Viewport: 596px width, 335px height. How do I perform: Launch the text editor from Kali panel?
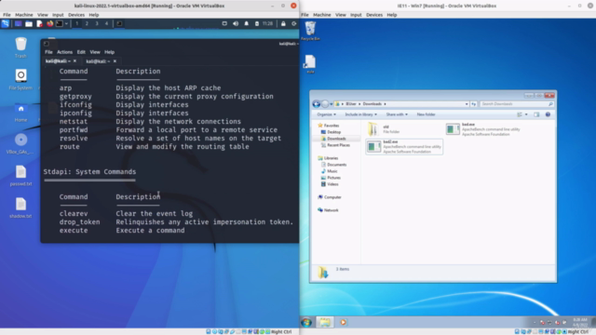click(x=39, y=23)
